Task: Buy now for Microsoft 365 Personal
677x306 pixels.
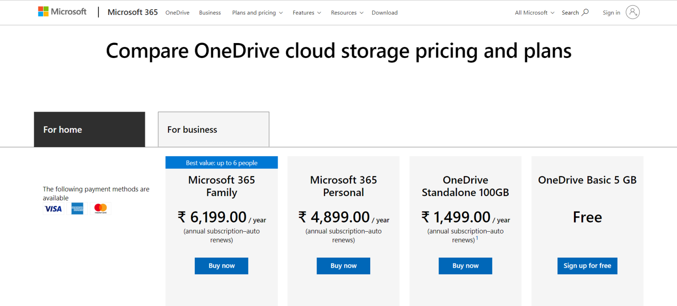Action: click(343, 266)
